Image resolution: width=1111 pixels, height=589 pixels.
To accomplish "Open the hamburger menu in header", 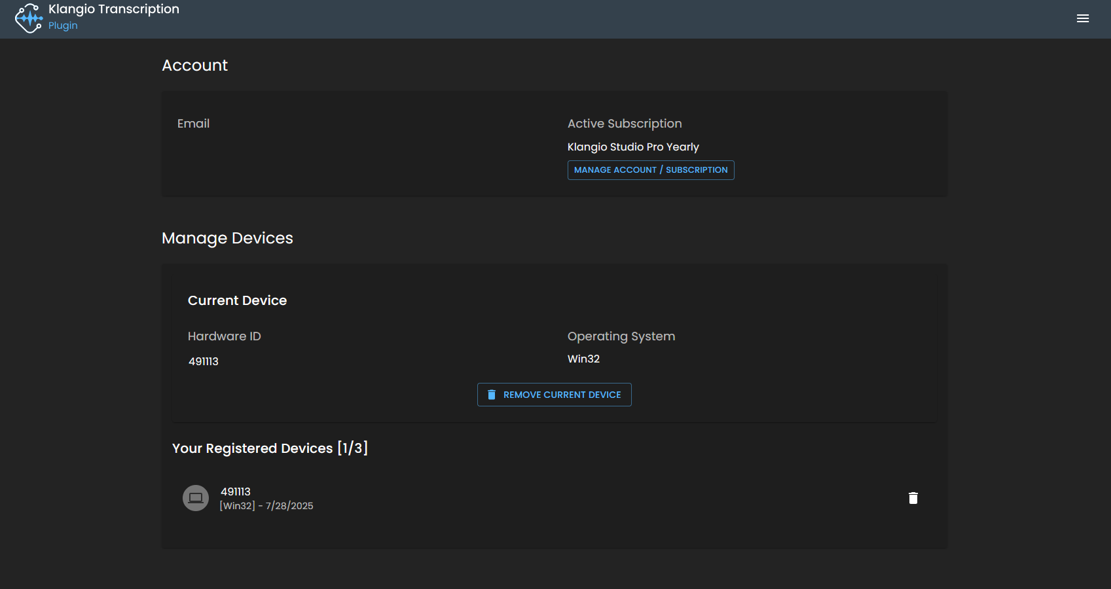I will click(1083, 18).
